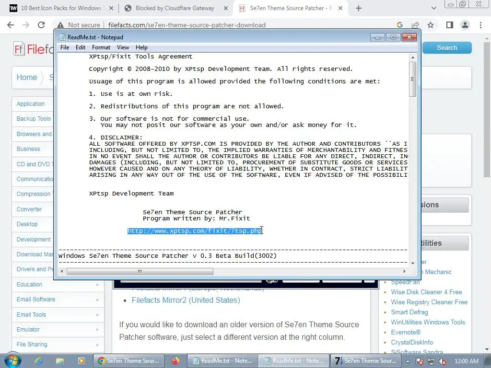Close the Se7en Theme Source Patcher tab
This screenshot has height=368, width=491.
(341, 9)
